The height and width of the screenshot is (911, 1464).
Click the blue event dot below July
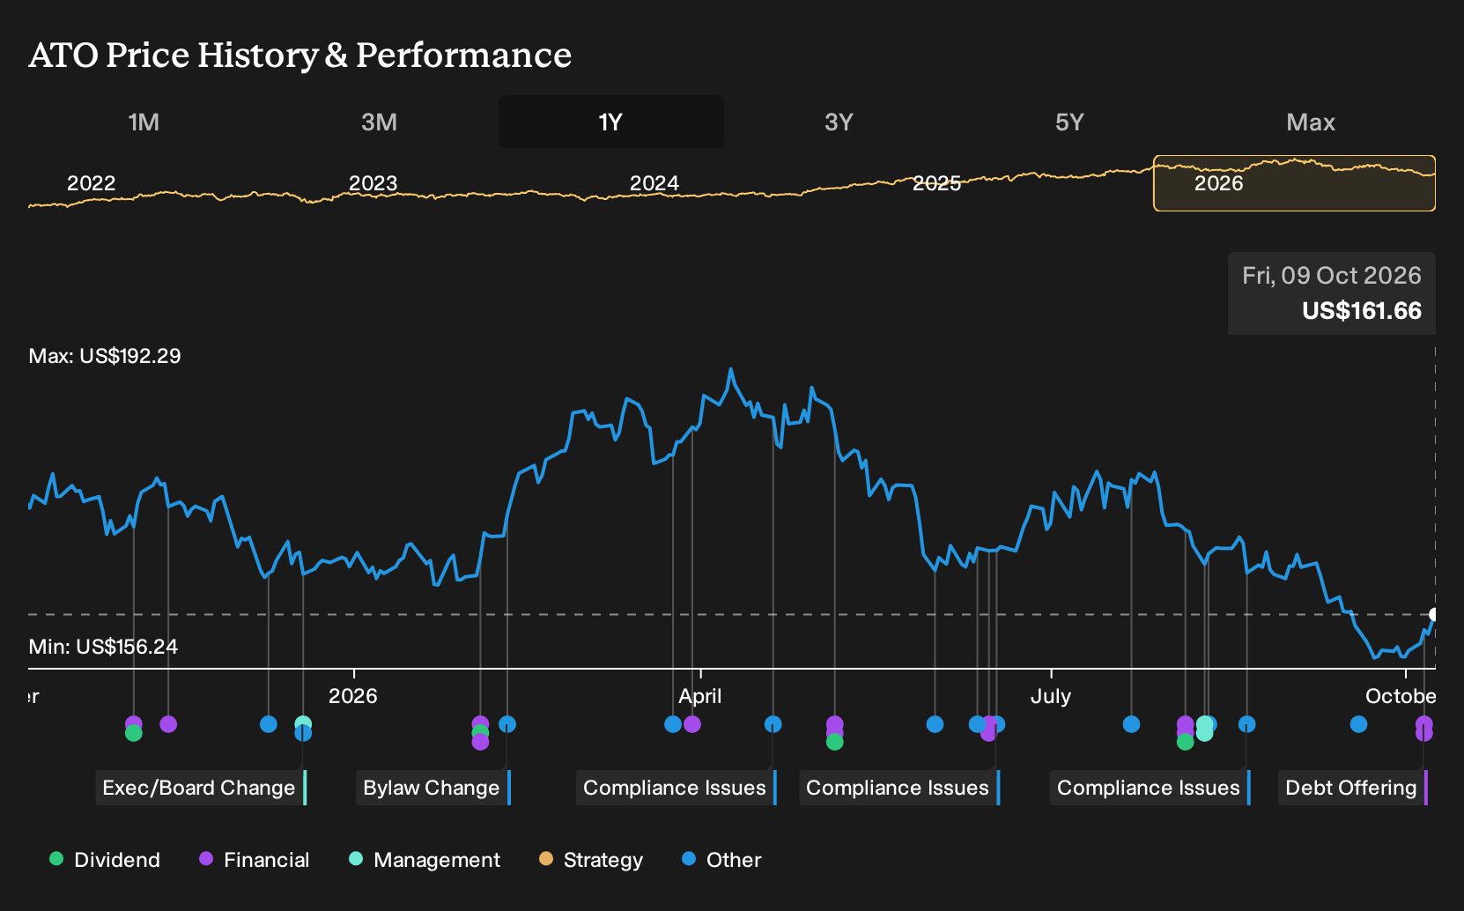[1132, 724]
